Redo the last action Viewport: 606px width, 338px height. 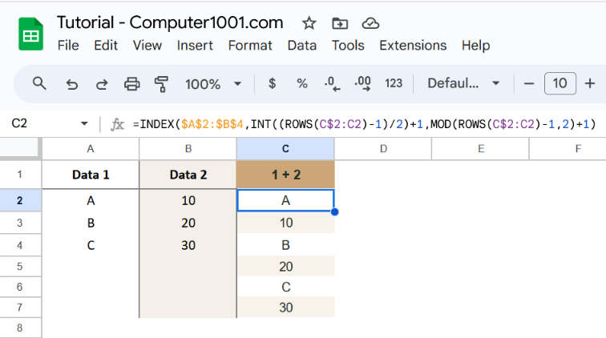[x=102, y=84]
